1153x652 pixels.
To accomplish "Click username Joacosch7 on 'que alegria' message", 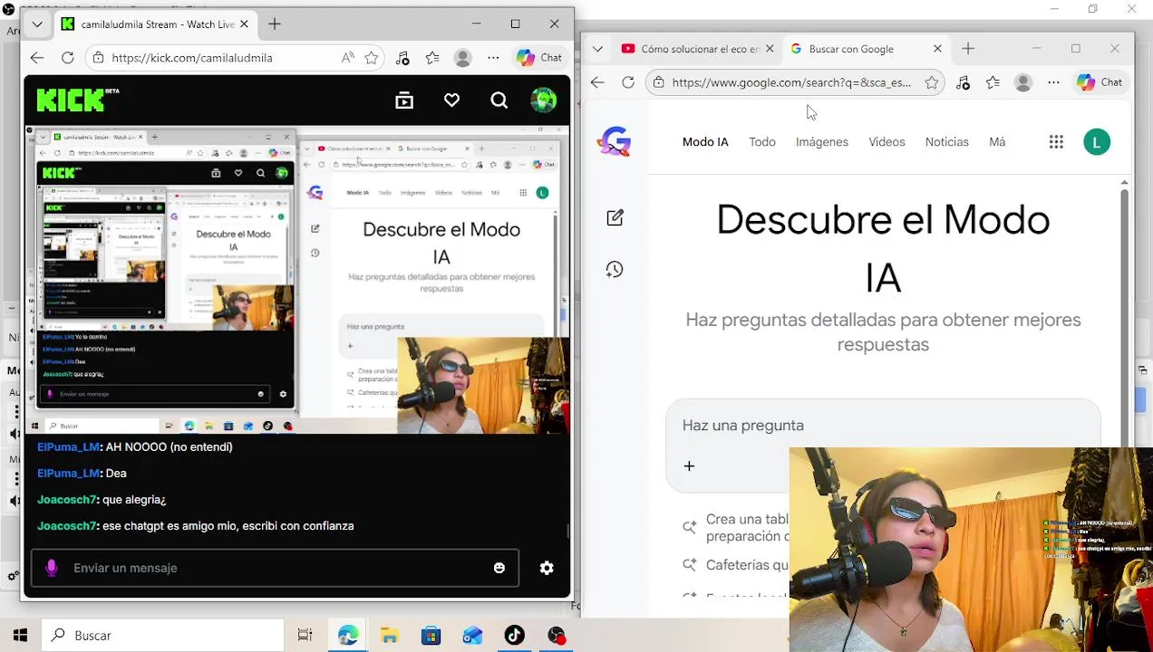I will (x=66, y=500).
